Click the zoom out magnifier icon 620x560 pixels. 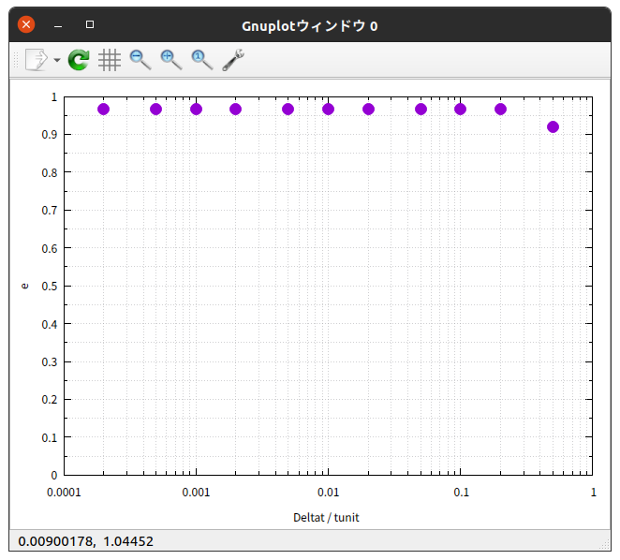click(140, 60)
